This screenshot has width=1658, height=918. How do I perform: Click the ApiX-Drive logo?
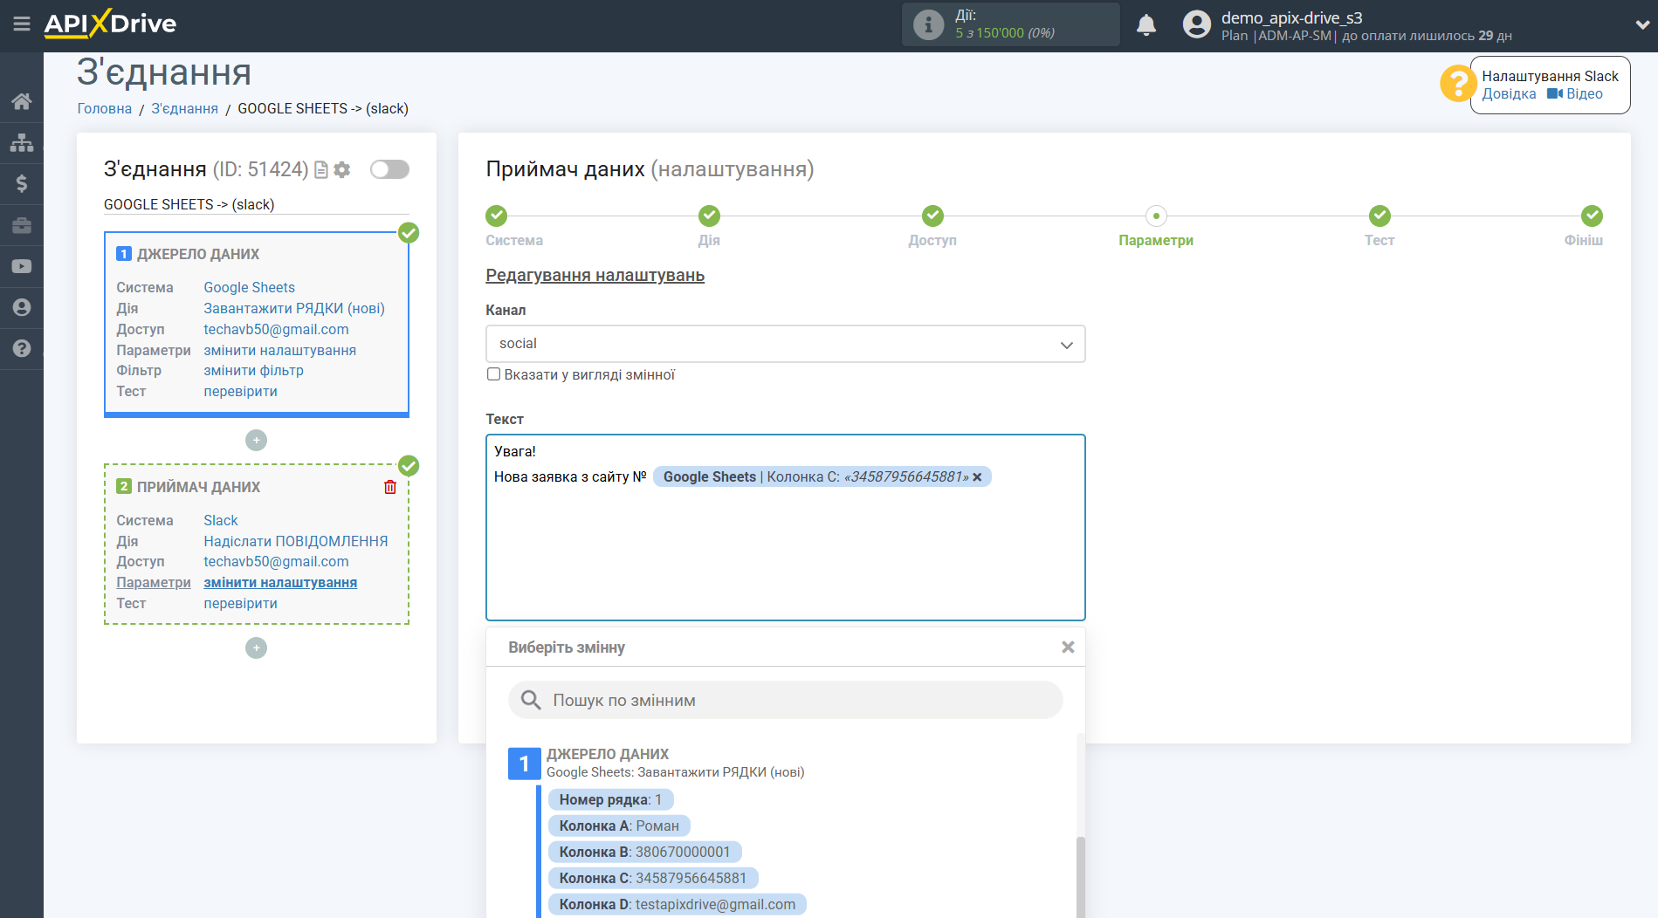click(111, 24)
